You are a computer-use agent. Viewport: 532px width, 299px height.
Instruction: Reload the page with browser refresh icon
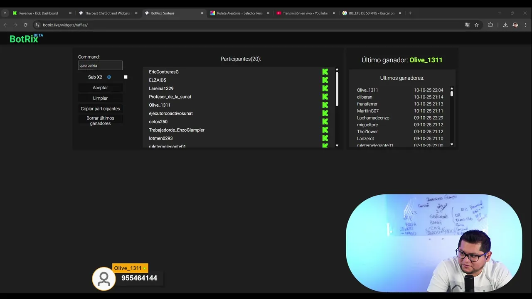click(25, 25)
